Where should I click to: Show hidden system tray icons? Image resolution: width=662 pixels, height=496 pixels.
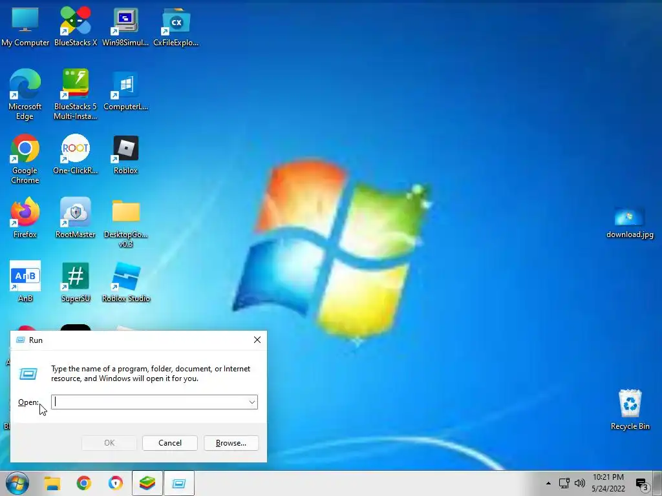(x=548, y=483)
